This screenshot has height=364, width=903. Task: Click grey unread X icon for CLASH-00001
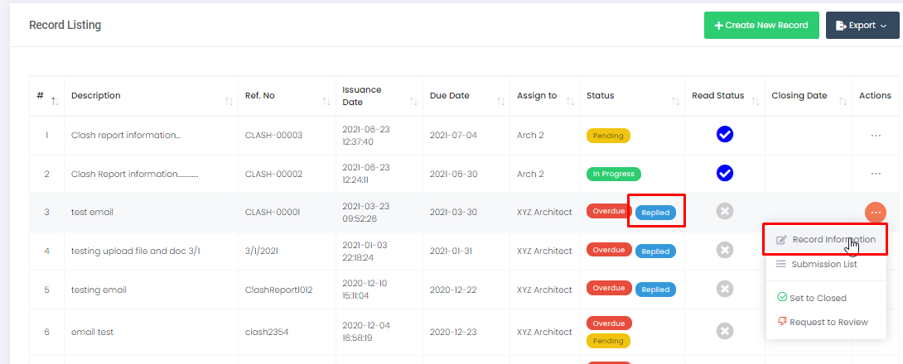coord(725,212)
